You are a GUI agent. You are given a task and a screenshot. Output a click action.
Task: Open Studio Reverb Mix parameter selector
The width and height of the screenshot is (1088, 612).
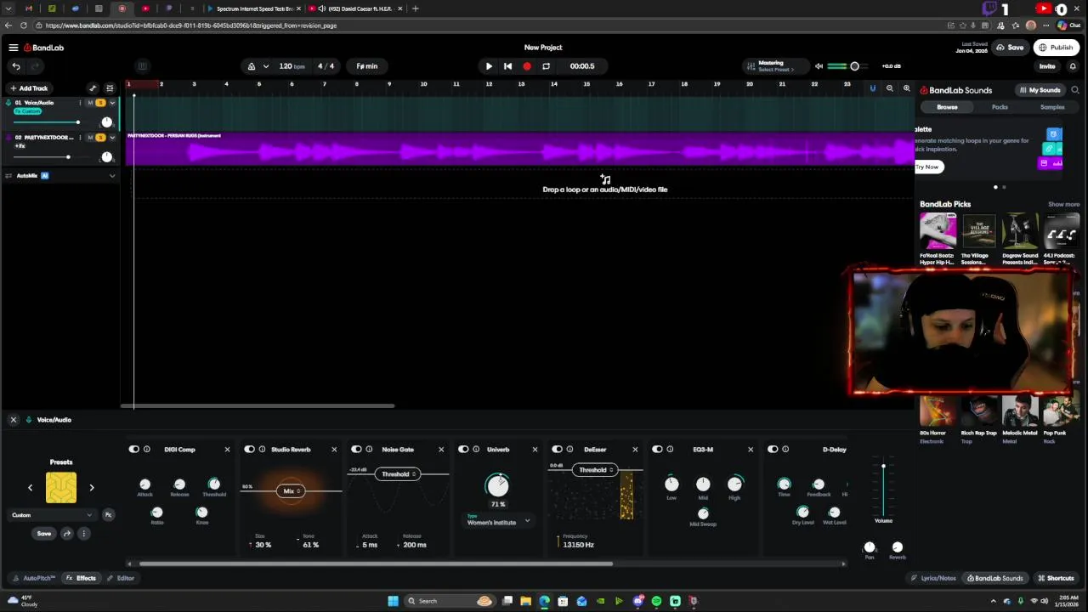point(292,491)
